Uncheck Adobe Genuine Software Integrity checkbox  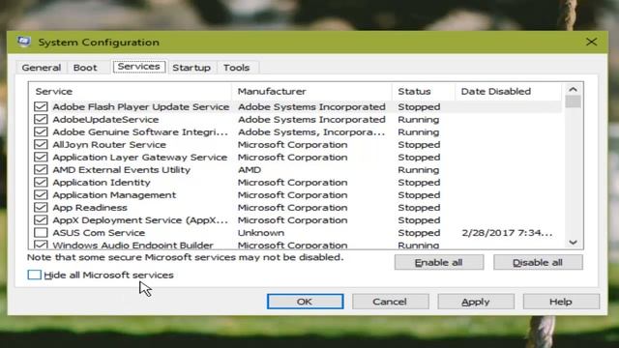click(x=41, y=132)
